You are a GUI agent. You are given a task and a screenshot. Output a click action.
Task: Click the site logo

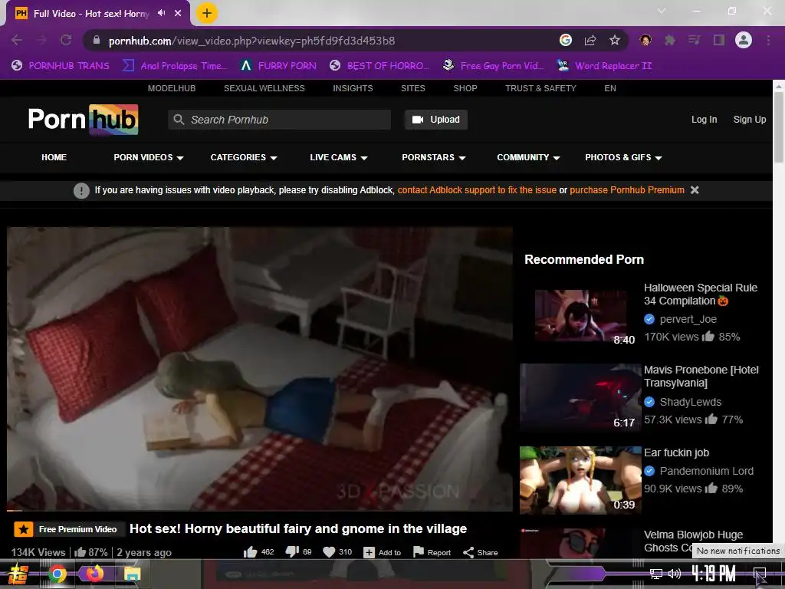(x=83, y=119)
